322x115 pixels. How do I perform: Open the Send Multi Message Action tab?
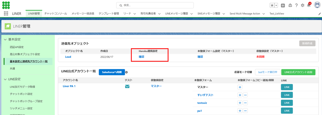pos(245,14)
